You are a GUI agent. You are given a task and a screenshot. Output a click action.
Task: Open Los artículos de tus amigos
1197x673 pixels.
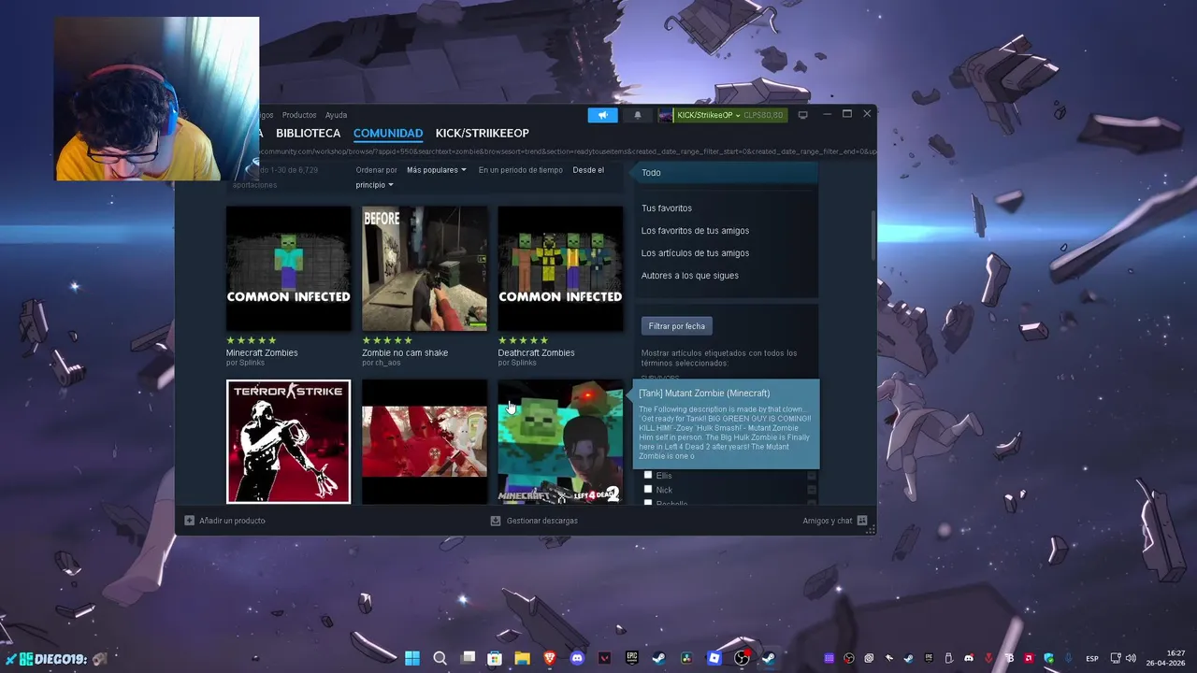(695, 253)
